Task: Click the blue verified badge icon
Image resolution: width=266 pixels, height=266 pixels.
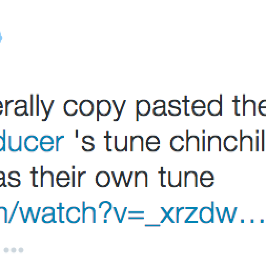Action: tap(1, 37)
